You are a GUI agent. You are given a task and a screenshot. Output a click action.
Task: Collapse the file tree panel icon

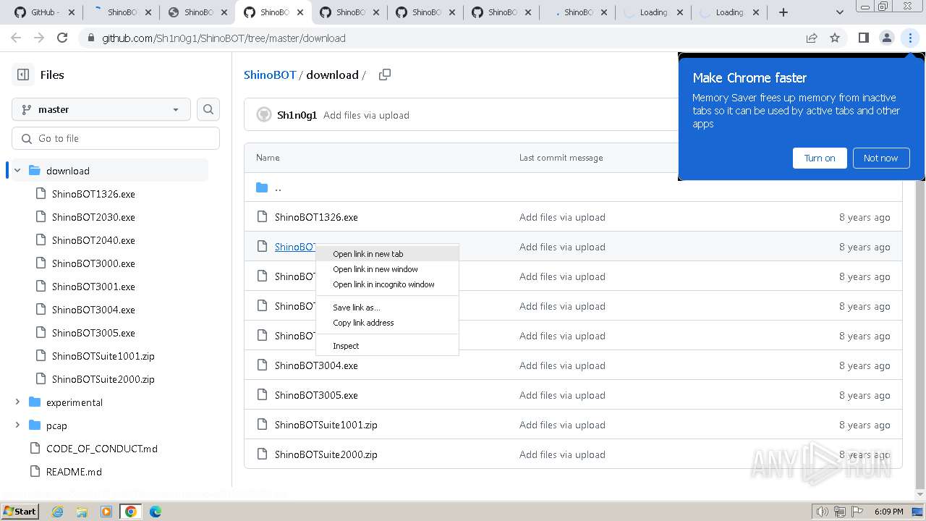[x=23, y=75]
